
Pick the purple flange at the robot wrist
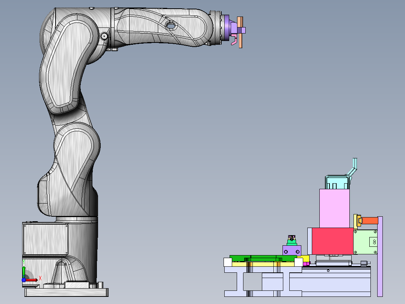227,28
